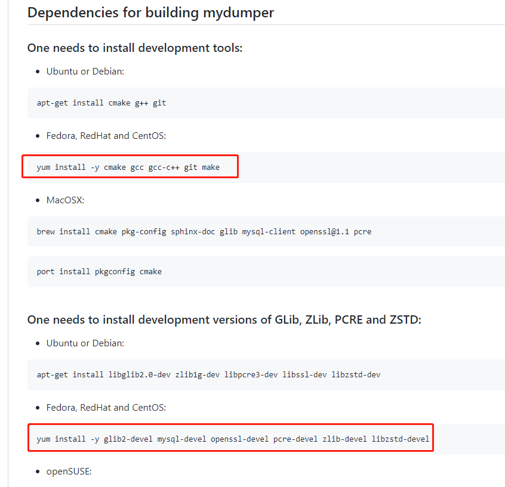Select 'libzstd-dev' in the apt-get command

(x=356, y=374)
